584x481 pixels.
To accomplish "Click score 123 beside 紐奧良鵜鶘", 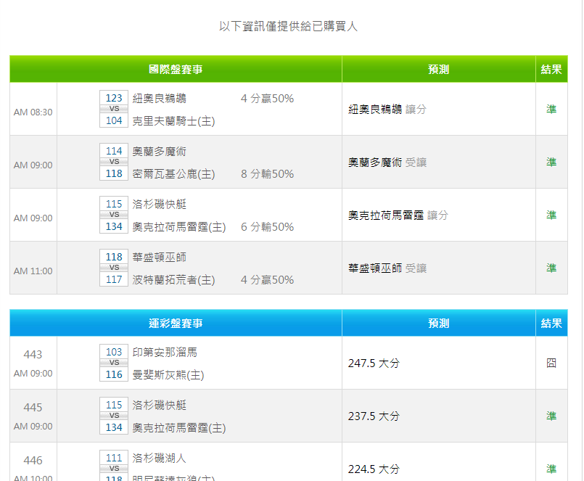I will 114,98.
